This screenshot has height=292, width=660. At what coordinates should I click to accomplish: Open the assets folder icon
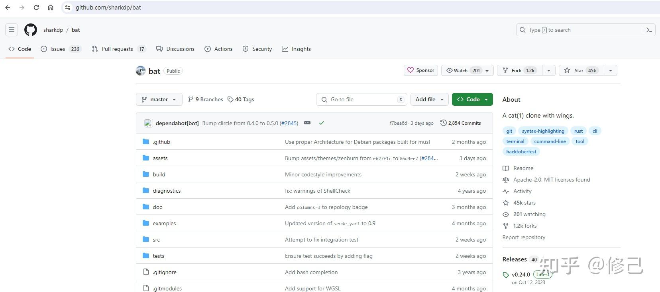[146, 158]
